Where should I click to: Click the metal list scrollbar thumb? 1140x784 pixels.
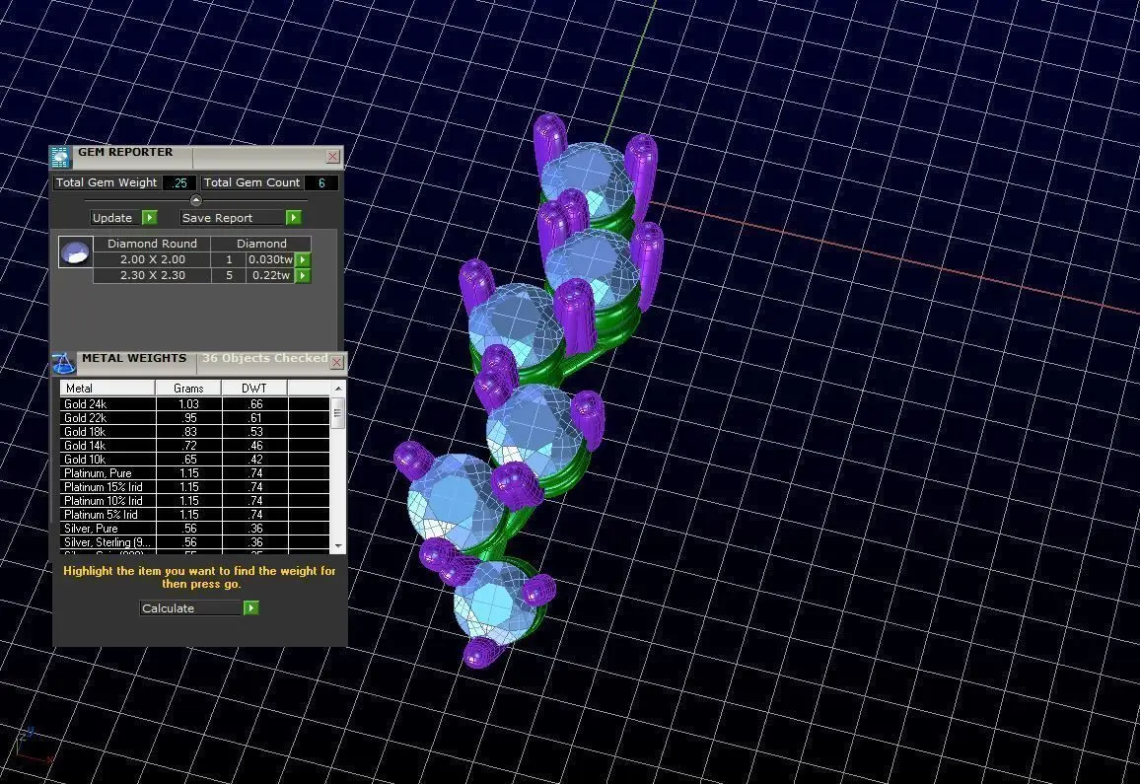[x=338, y=413]
